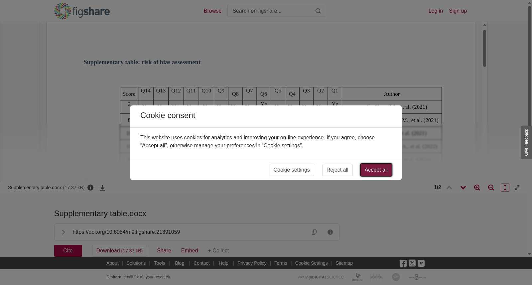Click the Supplementary table.docx title heading

[x=100, y=214]
